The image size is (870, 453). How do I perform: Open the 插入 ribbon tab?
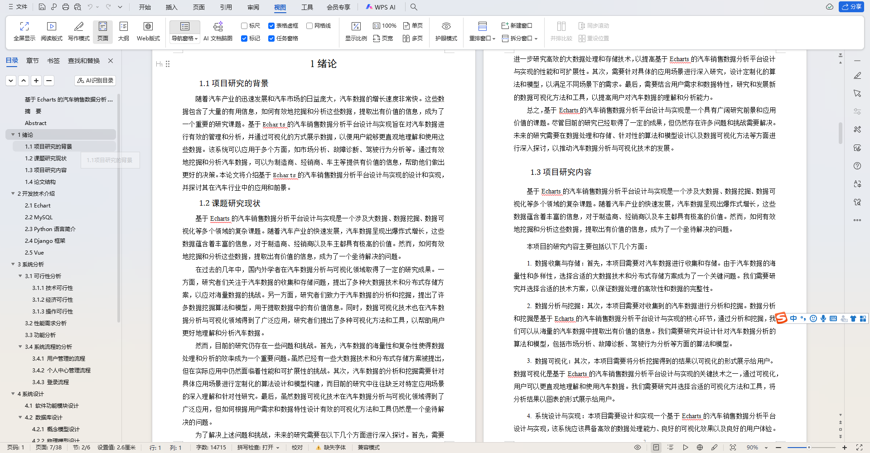point(172,7)
